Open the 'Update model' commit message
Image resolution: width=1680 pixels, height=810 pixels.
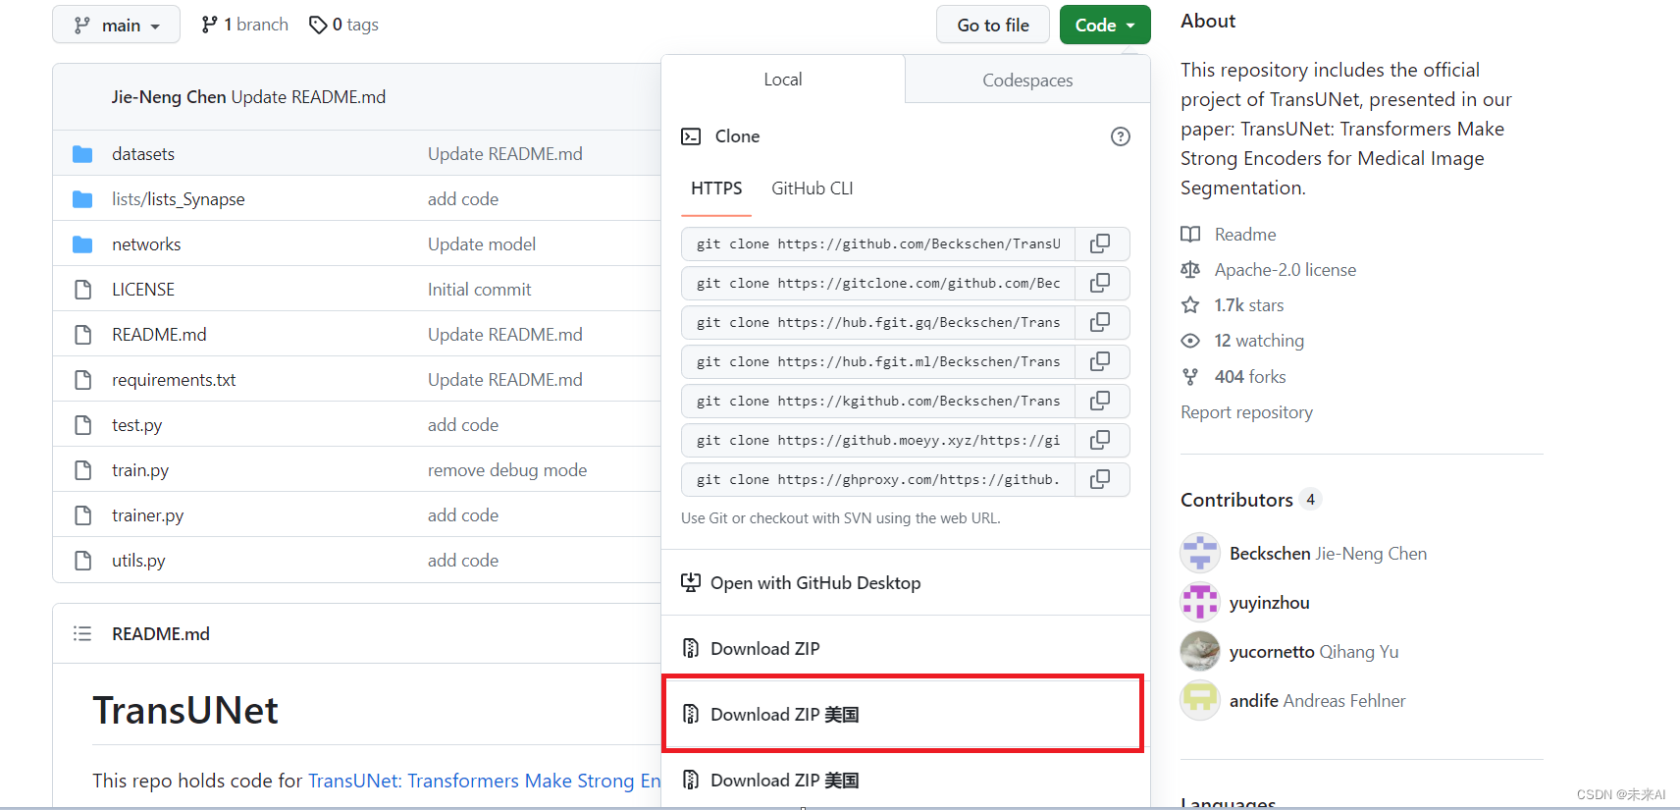point(482,244)
